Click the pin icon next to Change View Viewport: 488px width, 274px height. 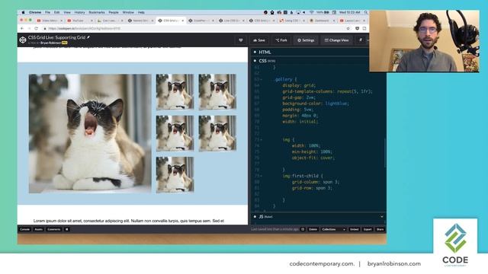pyautogui.click(x=361, y=40)
